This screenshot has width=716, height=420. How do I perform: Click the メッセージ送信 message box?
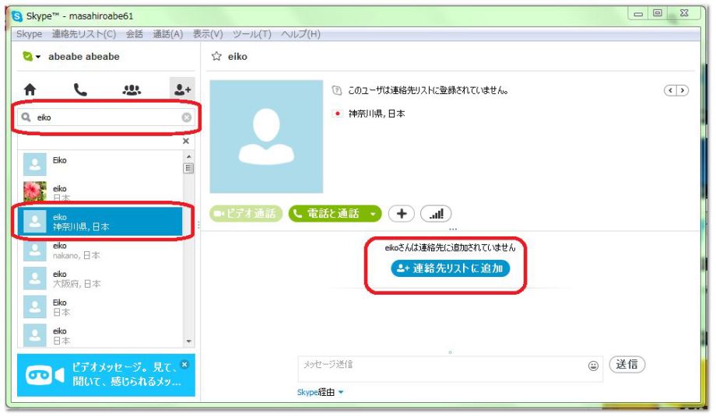click(x=442, y=368)
